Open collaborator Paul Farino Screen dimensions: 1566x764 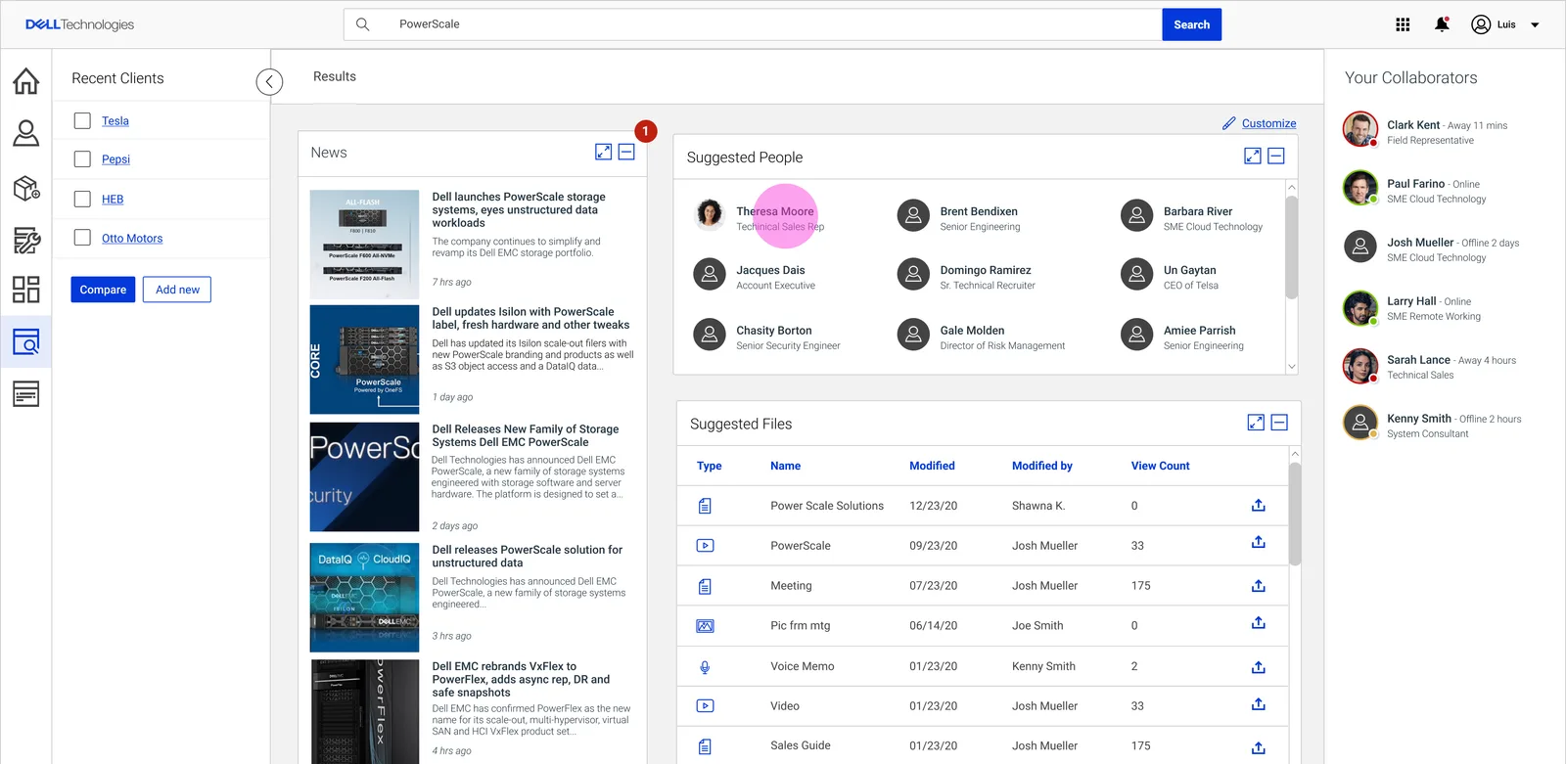pos(1415,190)
